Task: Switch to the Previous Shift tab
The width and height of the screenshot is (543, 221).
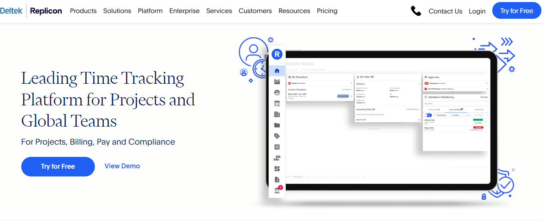Action: [x=434, y=109]
